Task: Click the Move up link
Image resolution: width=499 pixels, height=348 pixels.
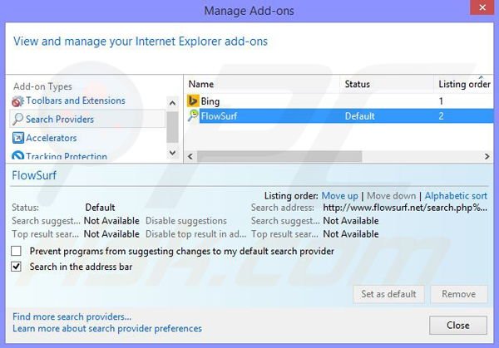Action: tap(339, 195)
